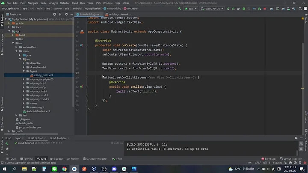Open the TODO tool window
308x173 pixels.
click(11, 159)
